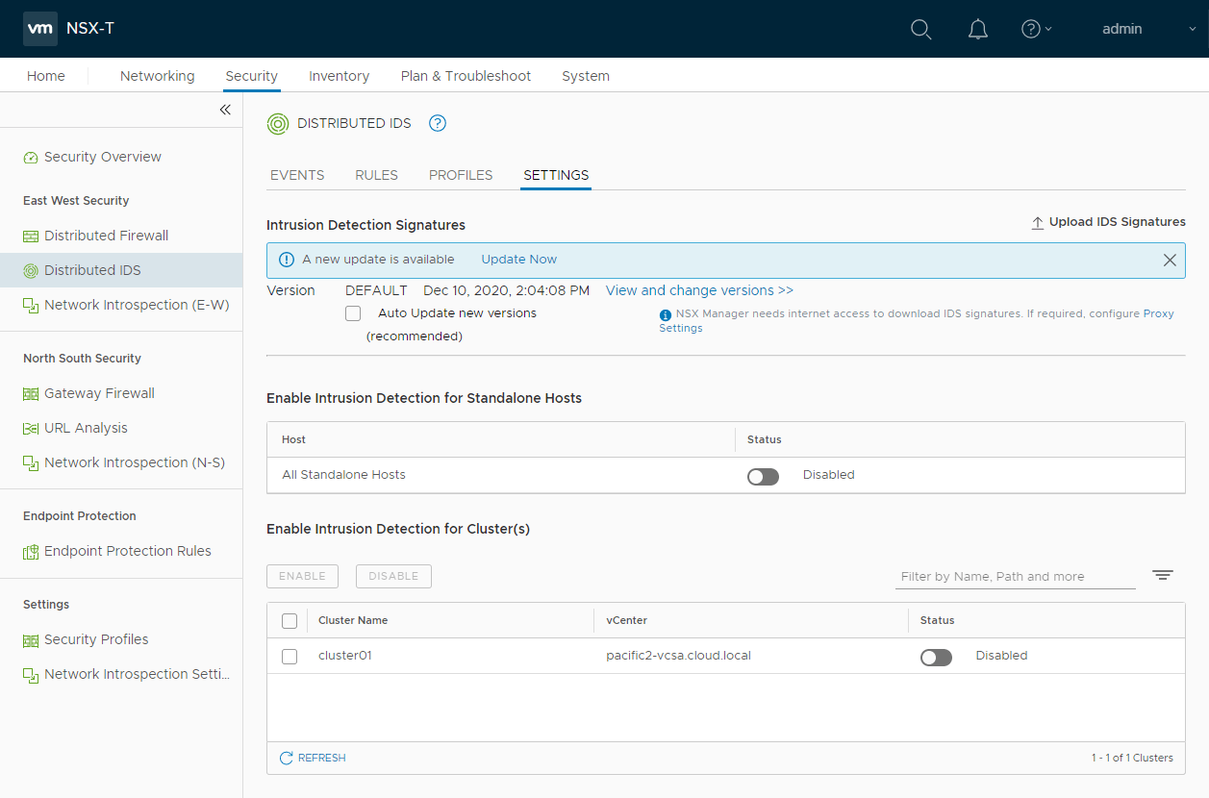1209x798 pixels.
Task: Check the cluster01 row checkbox
Action: (x=290, y=657)
